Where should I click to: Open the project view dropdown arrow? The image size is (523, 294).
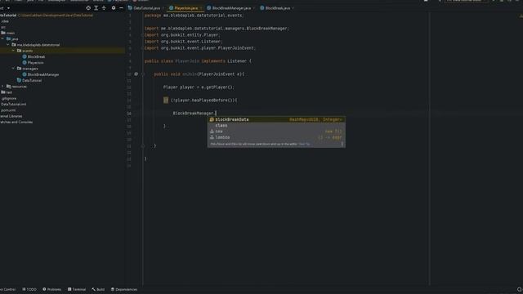tap(8, 8)
